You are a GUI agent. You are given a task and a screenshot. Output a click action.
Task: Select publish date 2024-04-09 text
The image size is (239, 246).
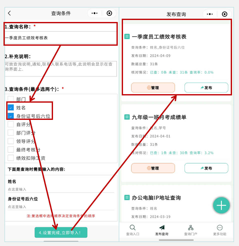[160, 56]
